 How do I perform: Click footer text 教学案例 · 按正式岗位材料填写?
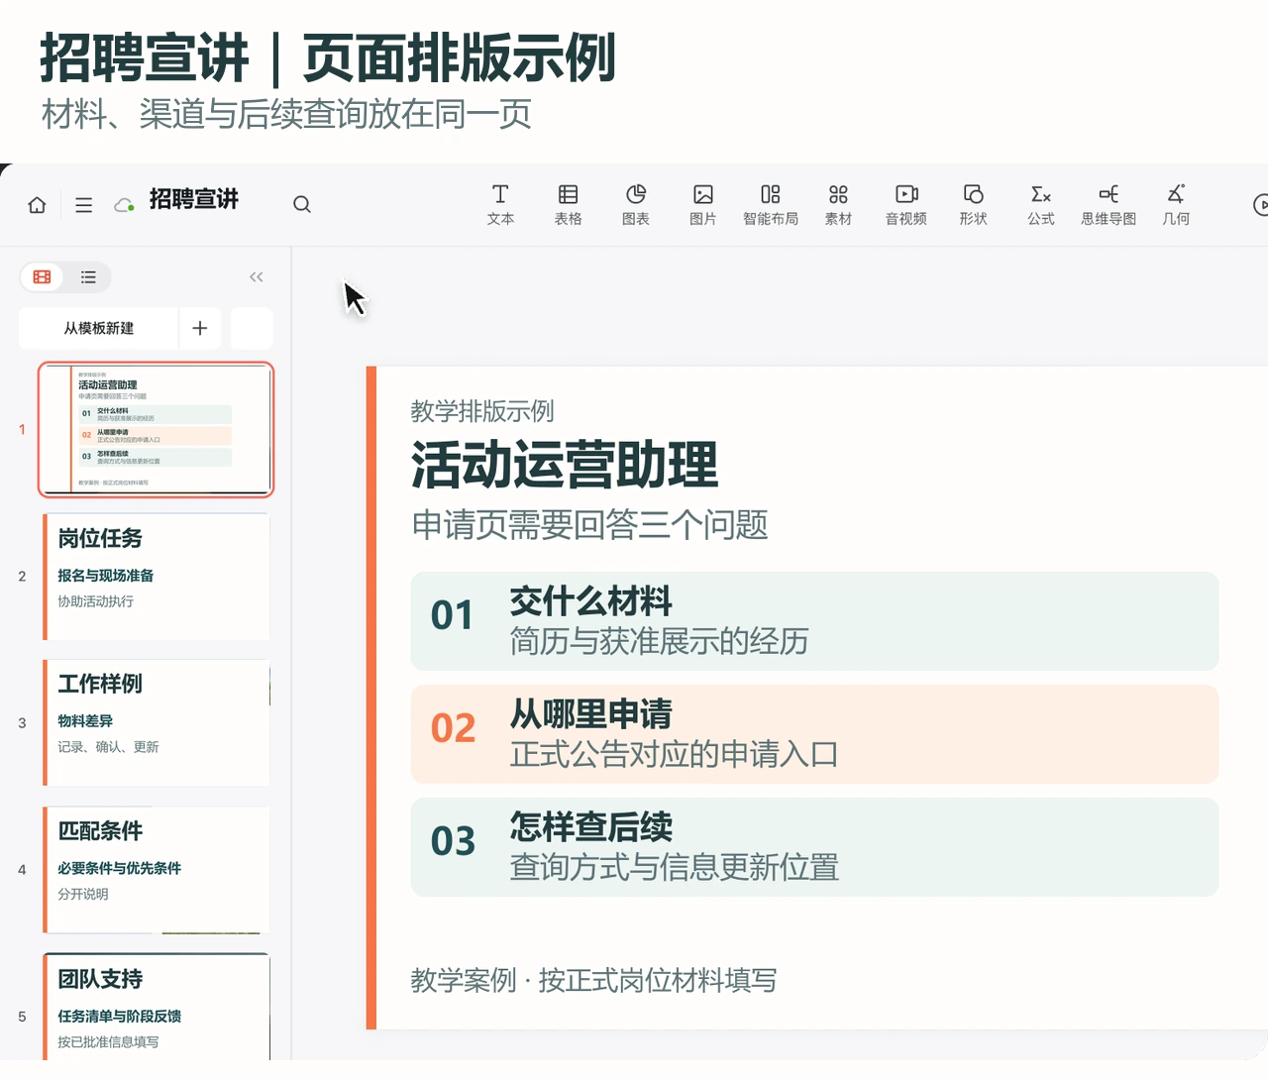click(594, 981)
